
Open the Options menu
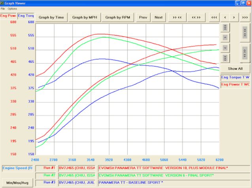pyautogui.click(x=12, y=8)
